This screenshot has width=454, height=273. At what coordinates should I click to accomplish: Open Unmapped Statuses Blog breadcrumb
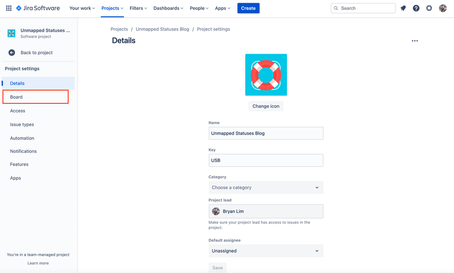coord(162,29)
